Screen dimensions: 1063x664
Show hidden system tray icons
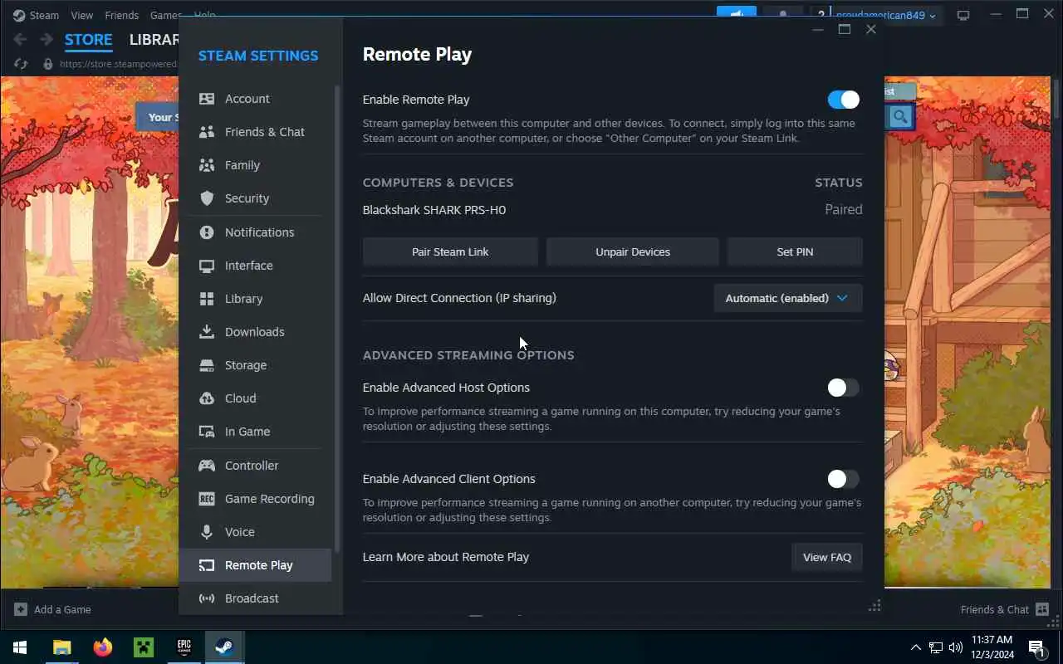[x=916, y=647]
